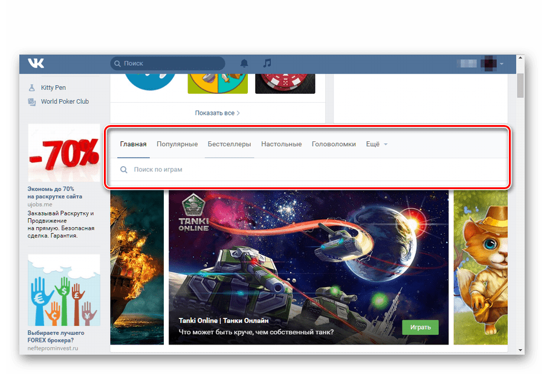Click the magnifier icon in games search
This screenshot has width=544, height=374.
pyautogui.click(x=124, y=170)
